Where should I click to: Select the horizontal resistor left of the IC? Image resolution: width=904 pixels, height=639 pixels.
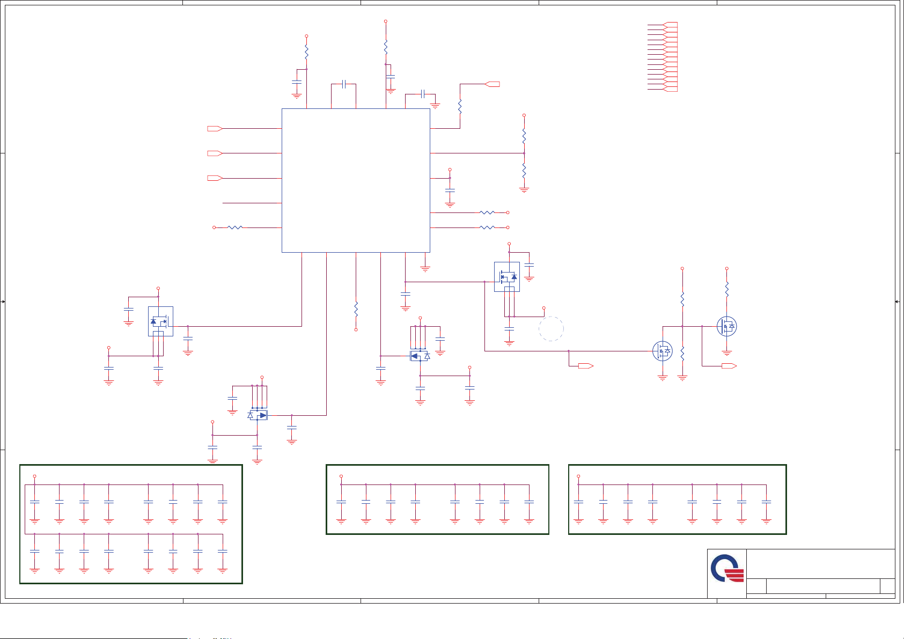pos(235,227)
